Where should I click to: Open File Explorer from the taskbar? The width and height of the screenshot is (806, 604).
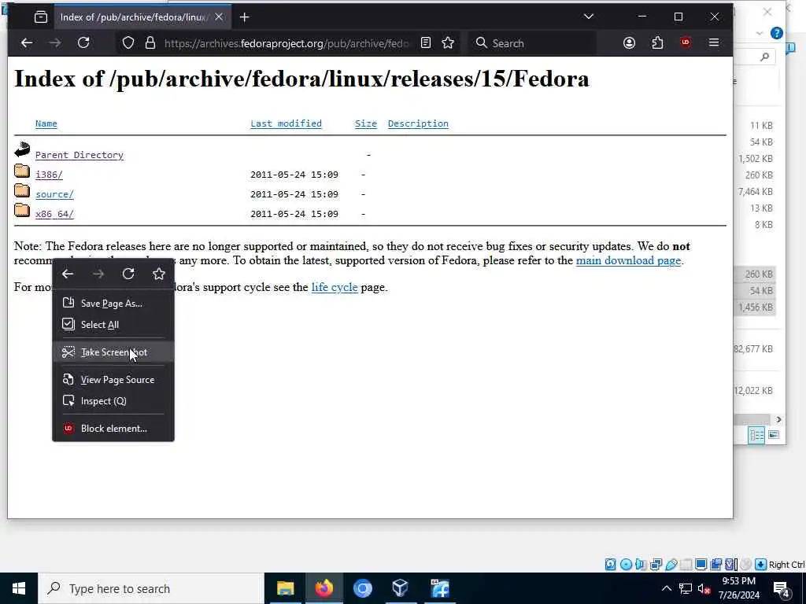pos(285,588)
